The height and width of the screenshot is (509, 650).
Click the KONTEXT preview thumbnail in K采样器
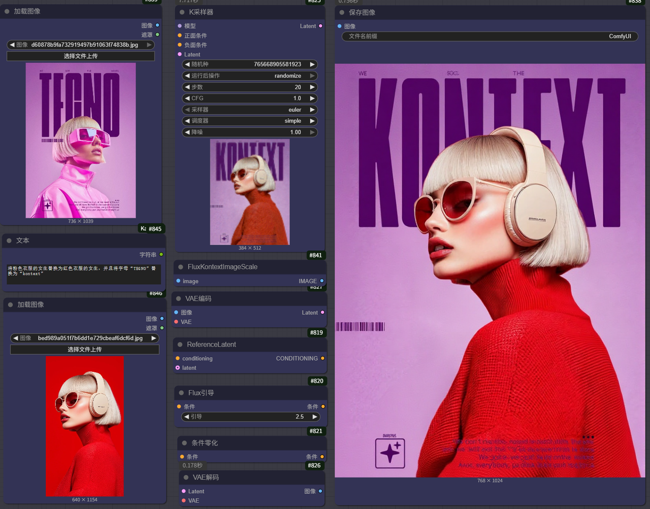click(x=250, y=192)
